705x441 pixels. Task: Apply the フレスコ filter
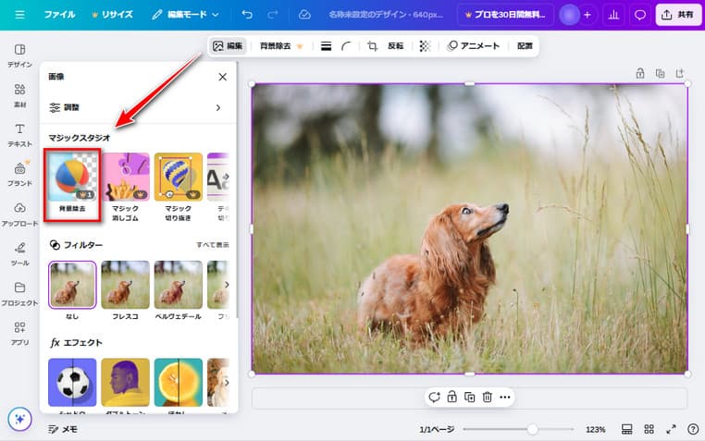pos(126,285)
